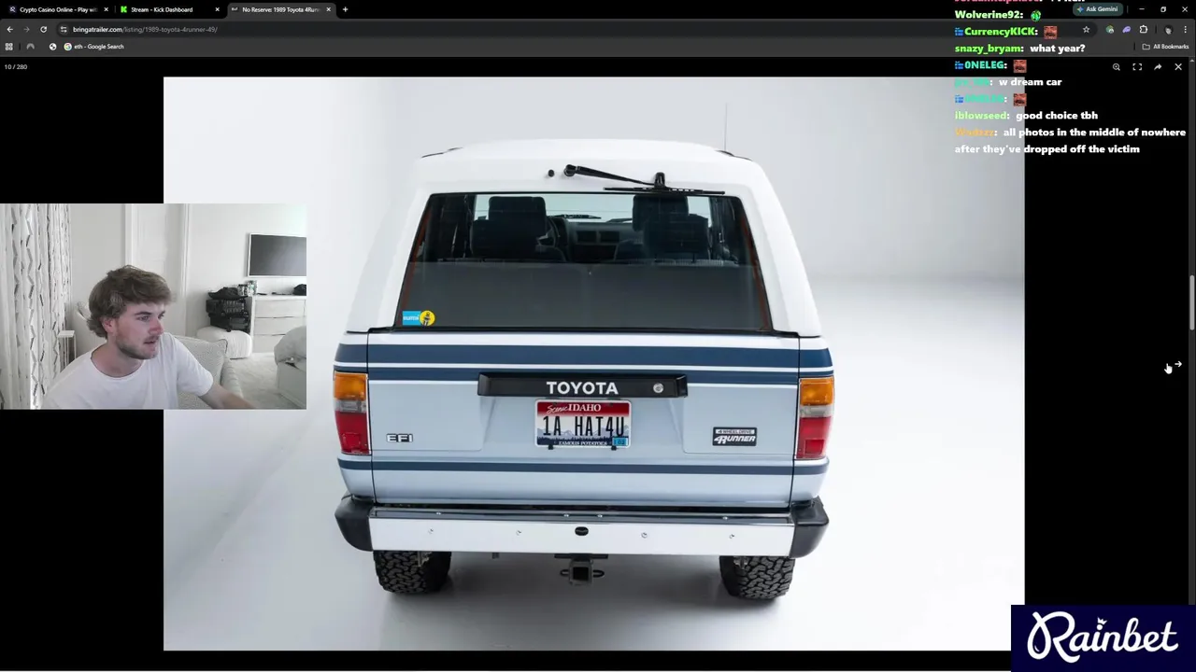Click the page vertical scrollbar thumb
The height and width of the screenshot is (672, 1196).
click(x=1191, y=302)
